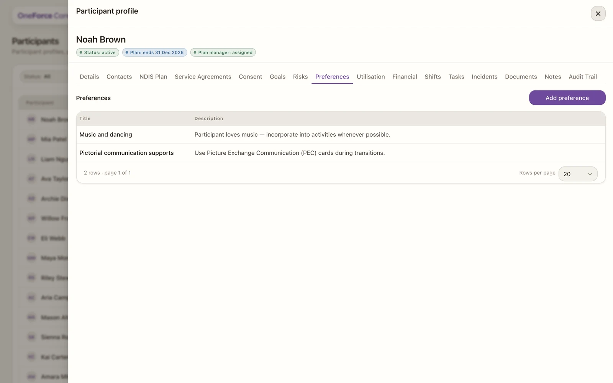Viewport: 613px width, 383px height.
Task: Open the Details tab
Action: coord(89,77)
